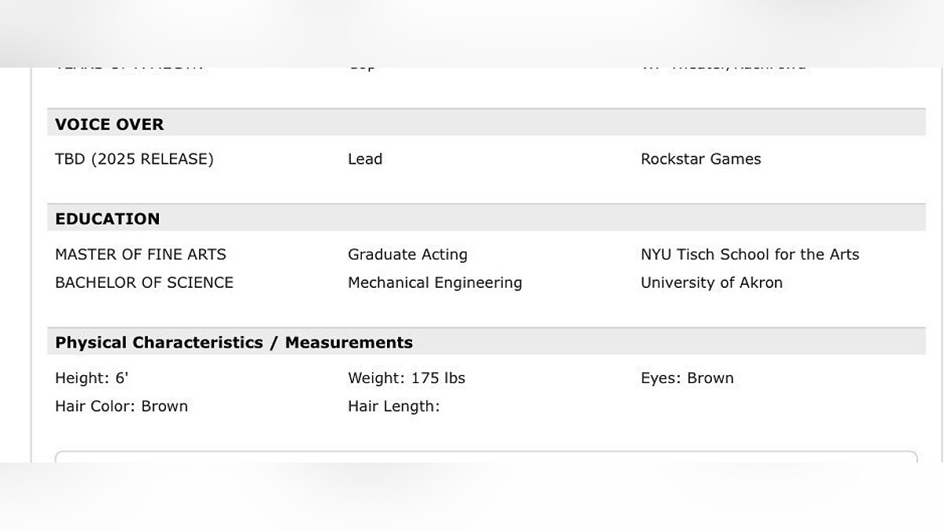This screenshot has width=944, height=531.
Task: Click the Hair Length field
Action: coord(393,407)
